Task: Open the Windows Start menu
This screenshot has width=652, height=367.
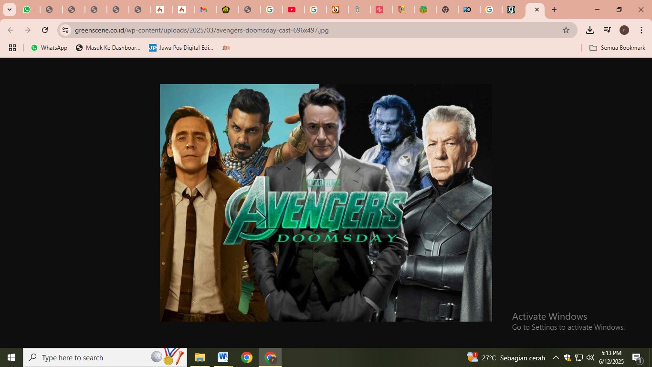Action: 11,357
